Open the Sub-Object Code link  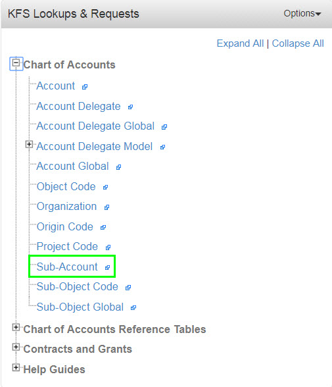77,287
